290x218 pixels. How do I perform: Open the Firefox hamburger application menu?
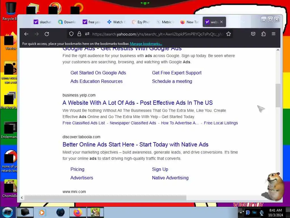click(274, 34)
